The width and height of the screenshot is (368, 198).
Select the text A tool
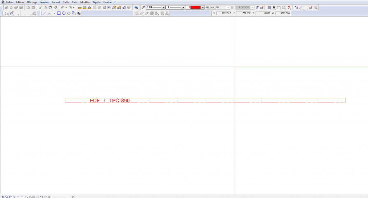(x=274, y=8)
